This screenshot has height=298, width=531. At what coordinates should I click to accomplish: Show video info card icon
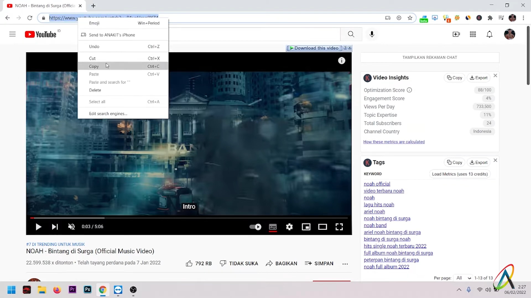tap(342, 61)
